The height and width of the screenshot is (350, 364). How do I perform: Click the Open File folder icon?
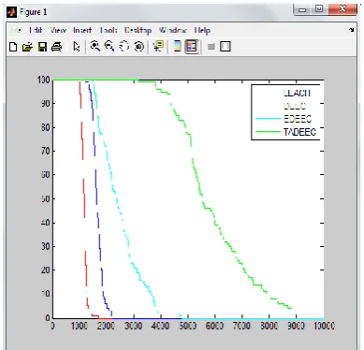[x=27, y=47]
